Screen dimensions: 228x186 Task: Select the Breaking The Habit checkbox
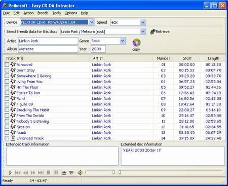click(x=7, y=110)
